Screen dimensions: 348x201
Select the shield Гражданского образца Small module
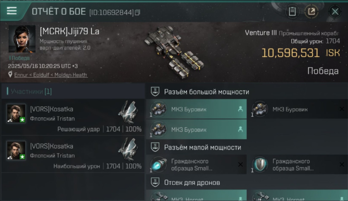(x=298, y=165)
